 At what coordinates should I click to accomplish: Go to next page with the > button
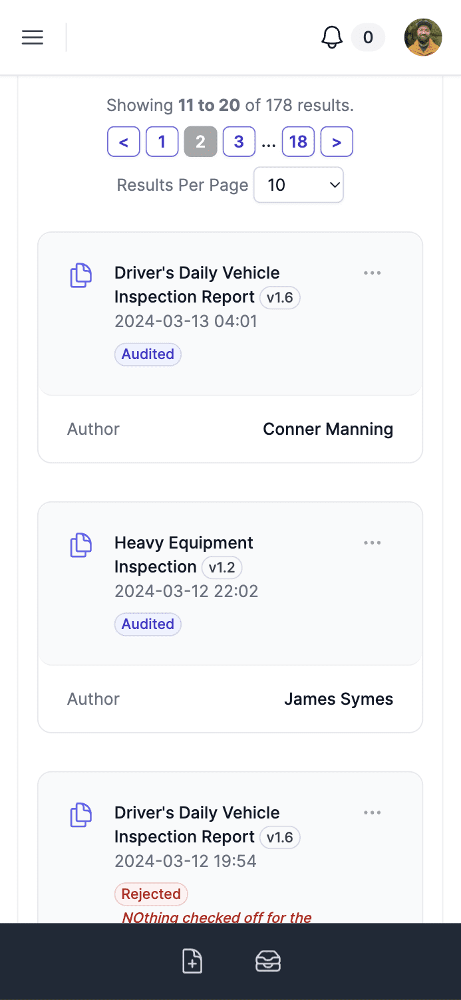[337, 142]
